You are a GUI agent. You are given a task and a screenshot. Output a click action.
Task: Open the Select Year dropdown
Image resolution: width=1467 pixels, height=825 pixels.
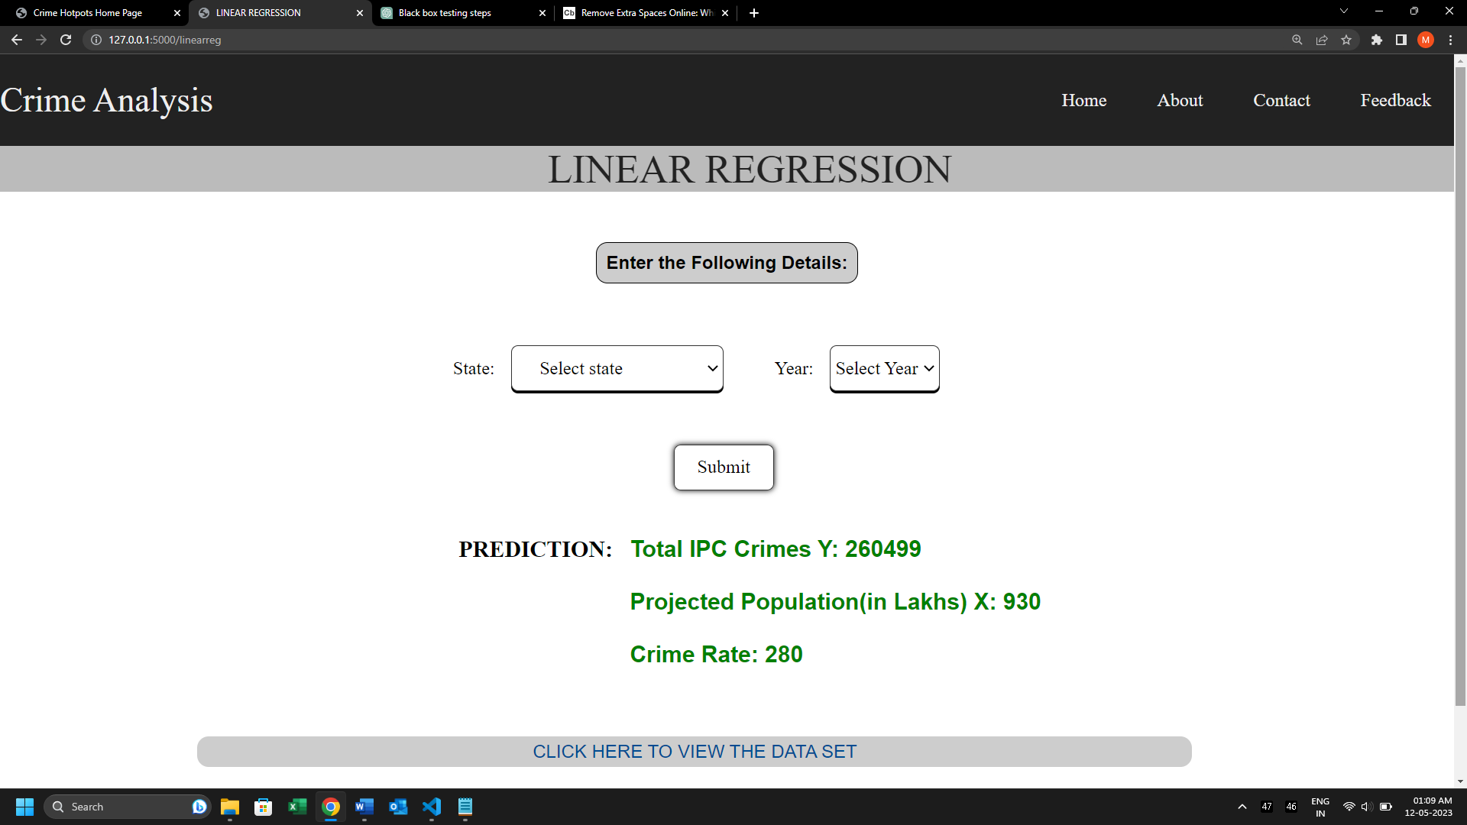point(883,368)
